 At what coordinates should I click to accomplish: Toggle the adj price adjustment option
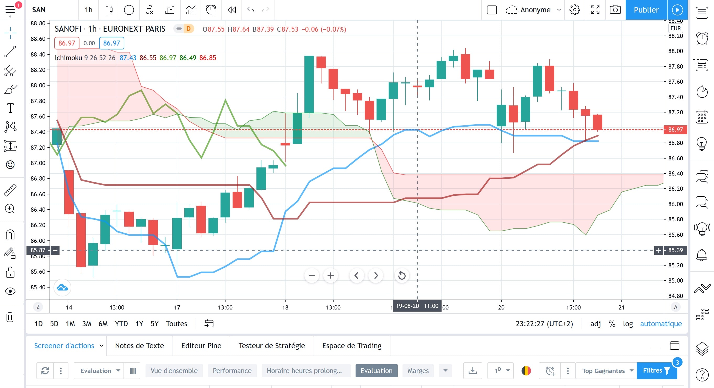(x=595, y=324)
